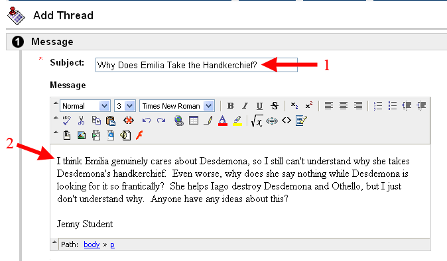Undo the last edit
This screenshot has height=261, width=447.
[147, 121]
